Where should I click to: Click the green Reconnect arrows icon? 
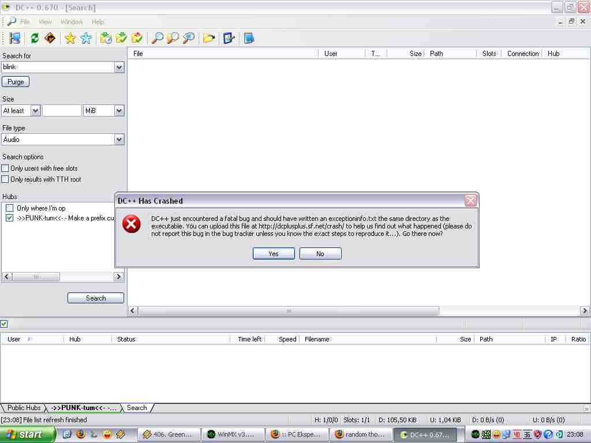click(x=35, y=38)
